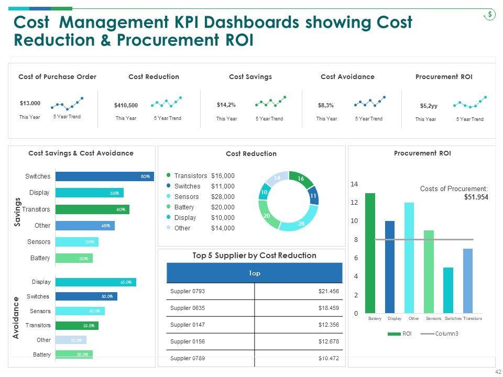Select the donut segment labeled 16
The width and height of the screenshot is (503, 377).
(x=300, y=180)
